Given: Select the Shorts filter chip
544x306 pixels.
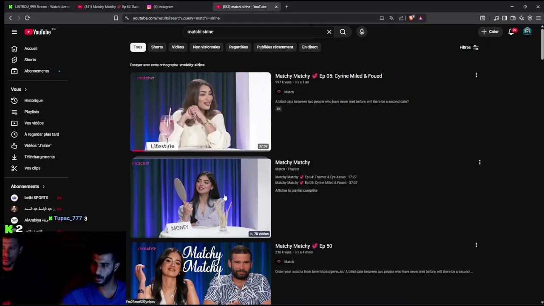Looking at the screenshot, I should (157, 47).
